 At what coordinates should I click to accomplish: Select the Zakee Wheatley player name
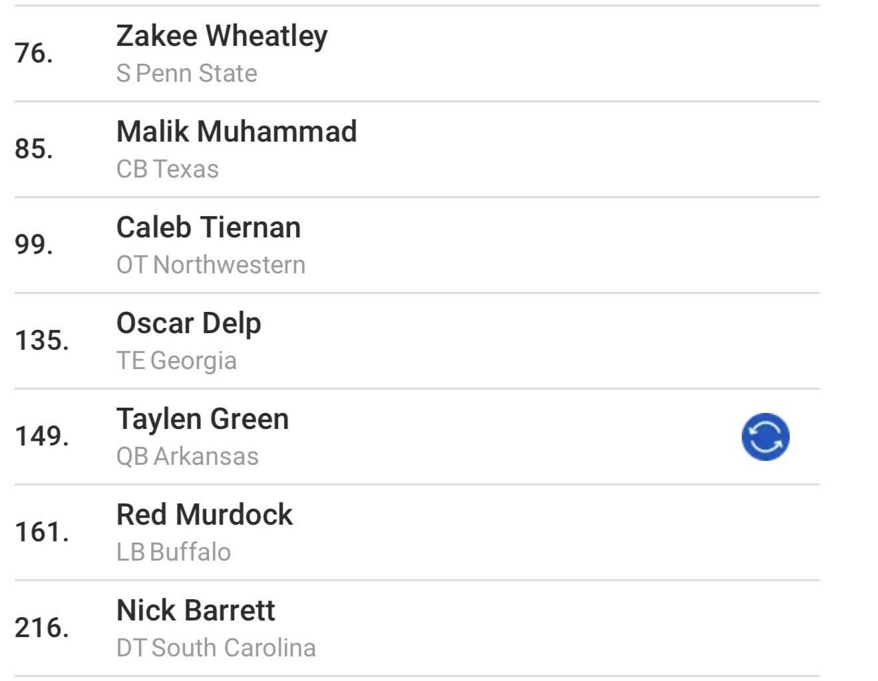coord(221,36)
